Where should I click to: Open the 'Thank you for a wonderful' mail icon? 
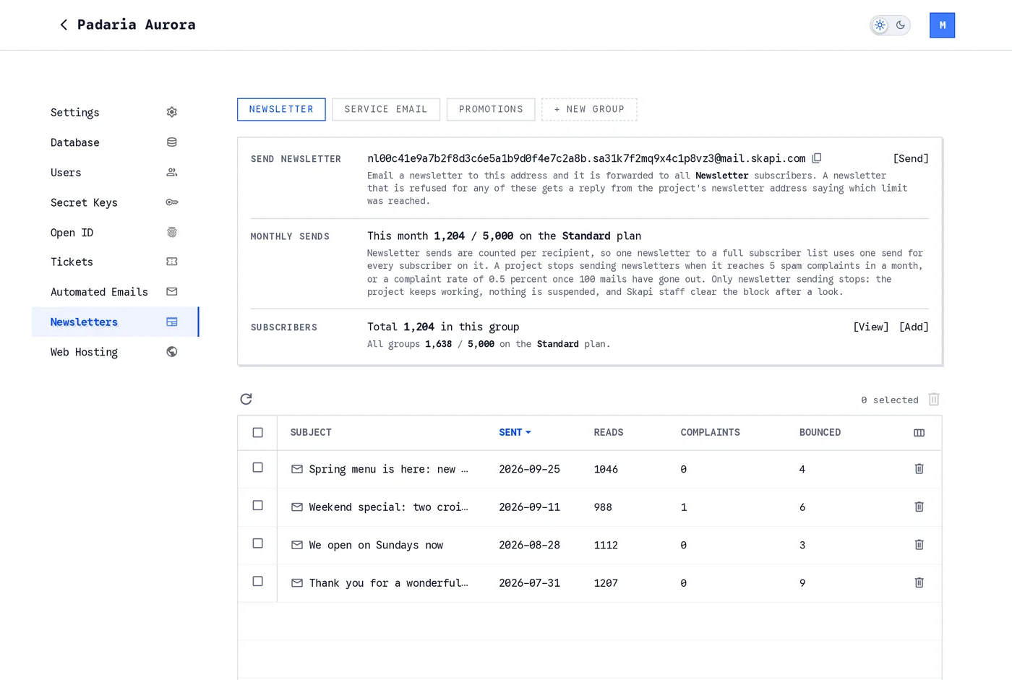click(x=296, y=582)
